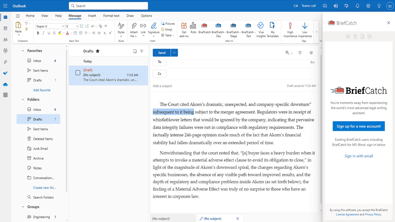Click Sign up for a new account
Screen dimensions: 395x222
tap(359, 126)
